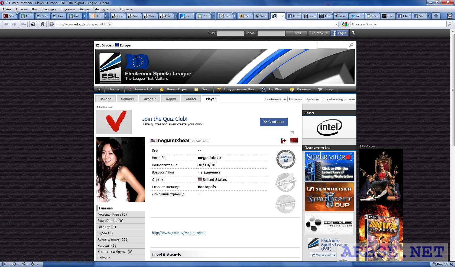Viewport: 455px width, 267px height.
Task: Click the magnifier in the Google search box
Action: [450, 24]
